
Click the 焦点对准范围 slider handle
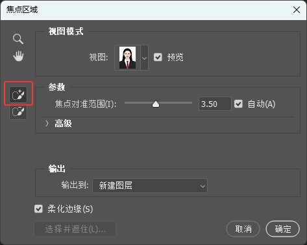pyautogui.click(x=156, y=104)
